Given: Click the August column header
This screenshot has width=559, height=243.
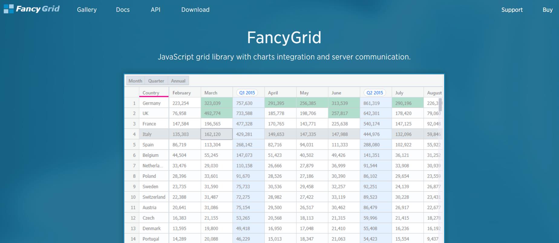Looking at the screenshot, I should click(x=433, y=93).
